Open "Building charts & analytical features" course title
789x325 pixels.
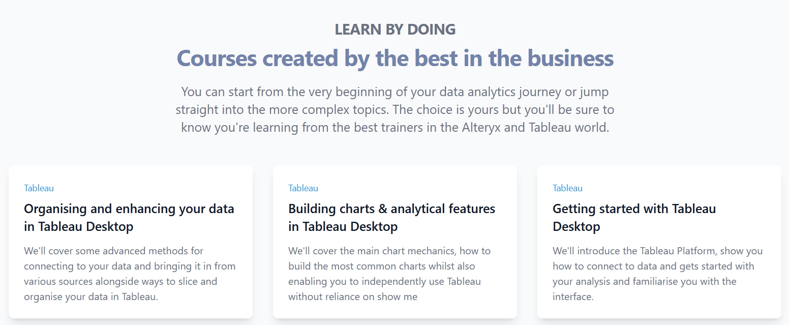click(391, 217)
